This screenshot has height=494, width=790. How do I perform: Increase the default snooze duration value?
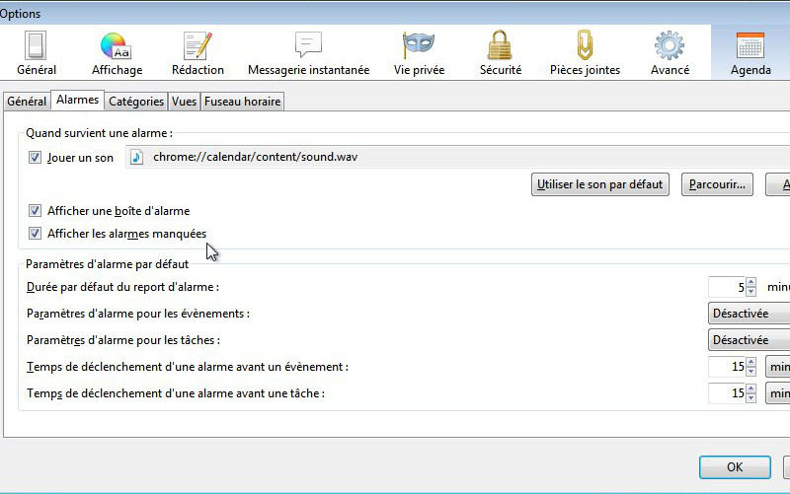pyautogui.click(x=751, y=282)
